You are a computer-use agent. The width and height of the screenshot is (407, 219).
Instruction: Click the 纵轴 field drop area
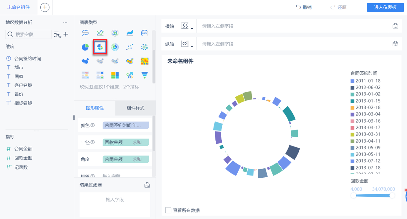(292, 44)
